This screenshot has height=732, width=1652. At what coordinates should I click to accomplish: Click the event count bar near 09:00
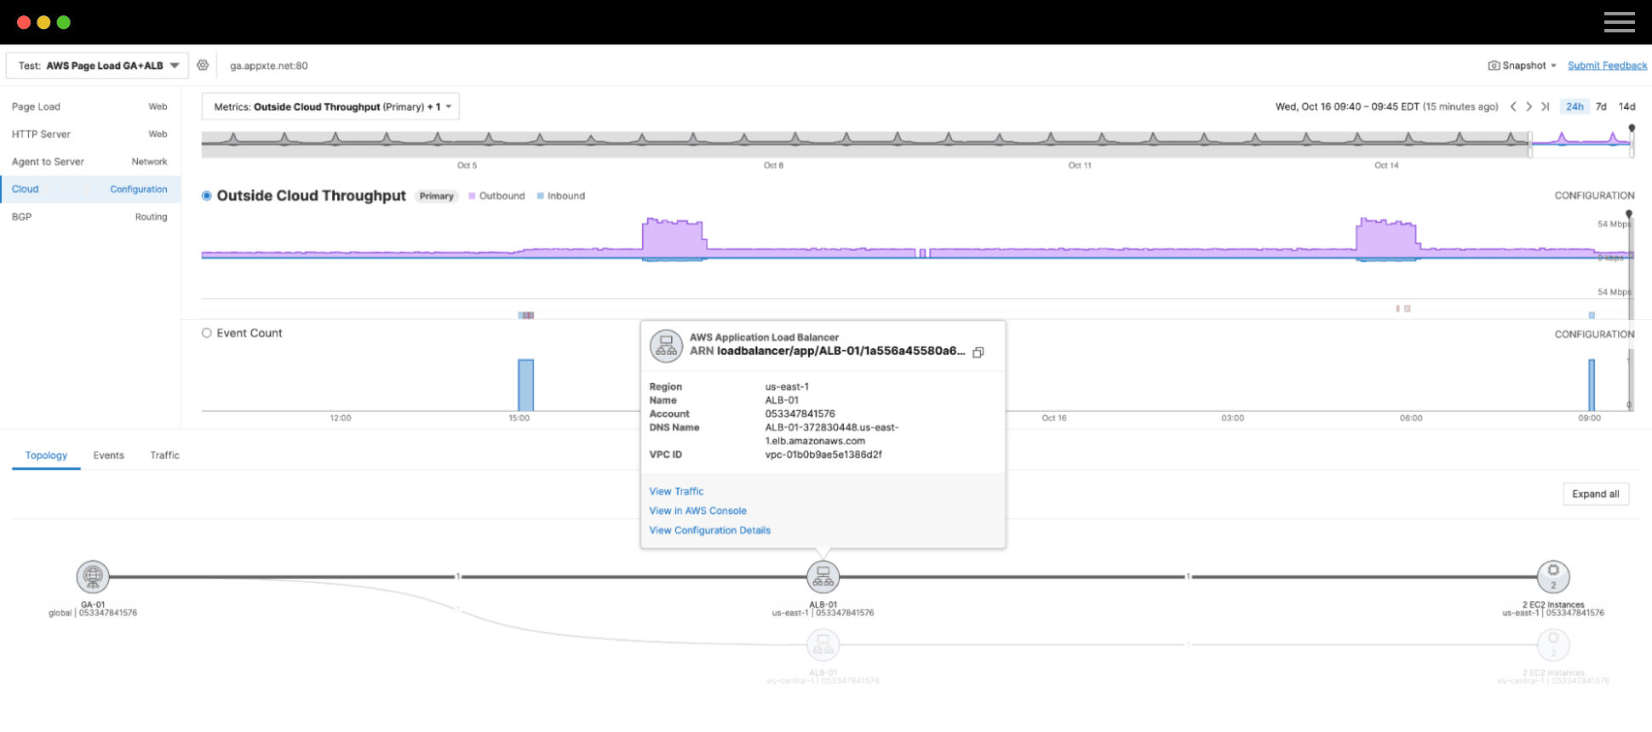tap(1592, 385)
